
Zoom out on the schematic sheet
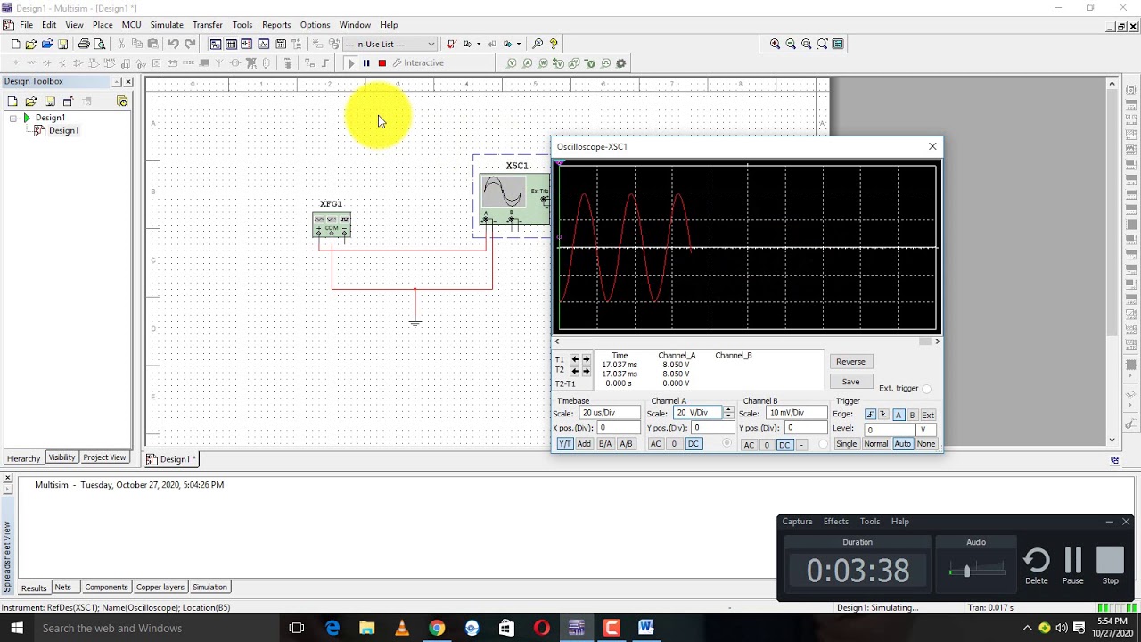click(791, 44)
